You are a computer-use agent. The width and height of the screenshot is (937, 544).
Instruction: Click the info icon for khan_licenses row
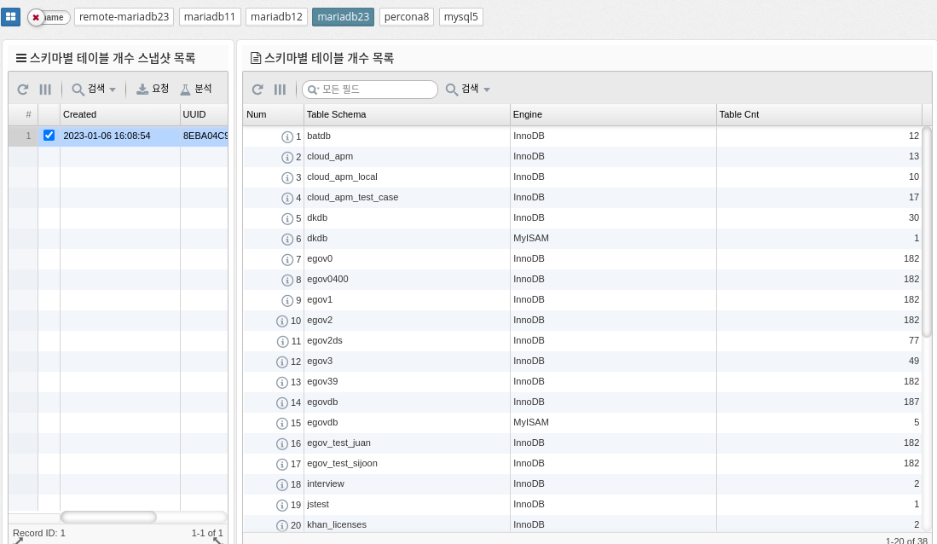[x=282, y=525]
